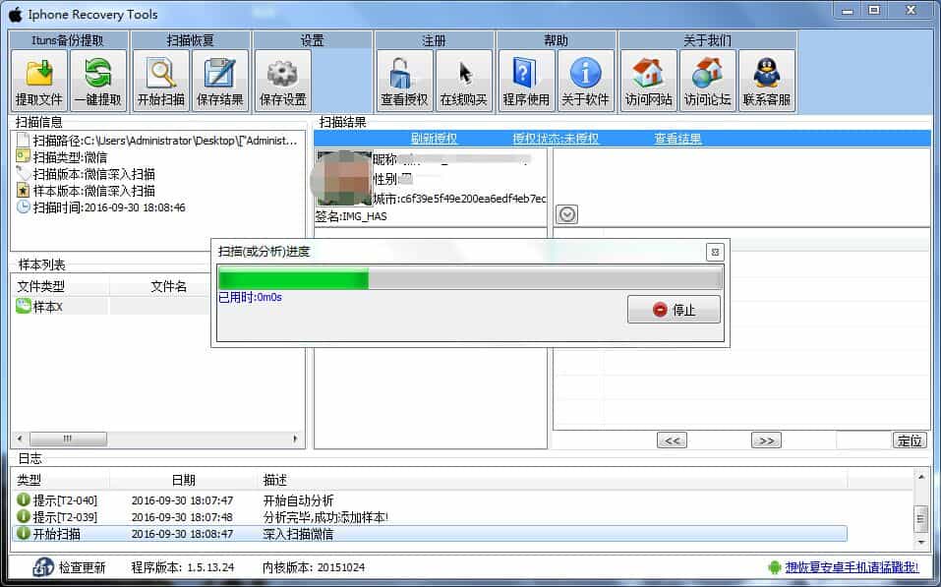Click the log scroll-down arrow
The width and height of the screenshot is (941, 587).
[921, 542]
